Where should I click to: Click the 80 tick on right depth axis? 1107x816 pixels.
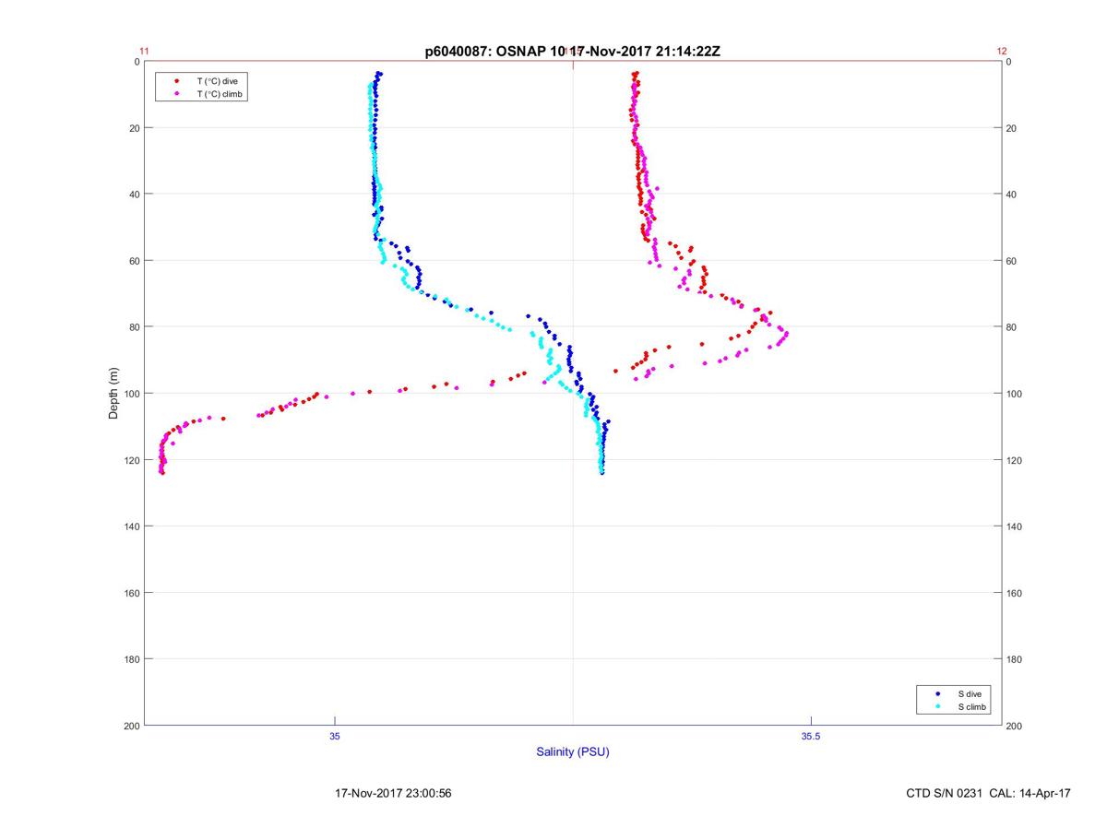coord(1012,327)
